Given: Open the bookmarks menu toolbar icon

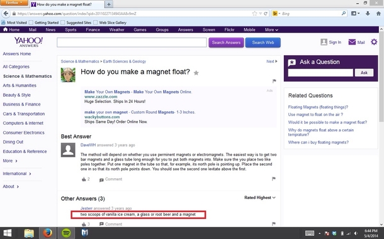Looking at the screenshot, I should 355,13.
